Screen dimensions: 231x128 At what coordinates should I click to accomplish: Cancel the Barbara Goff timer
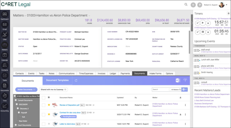click(x=208, y=23)
